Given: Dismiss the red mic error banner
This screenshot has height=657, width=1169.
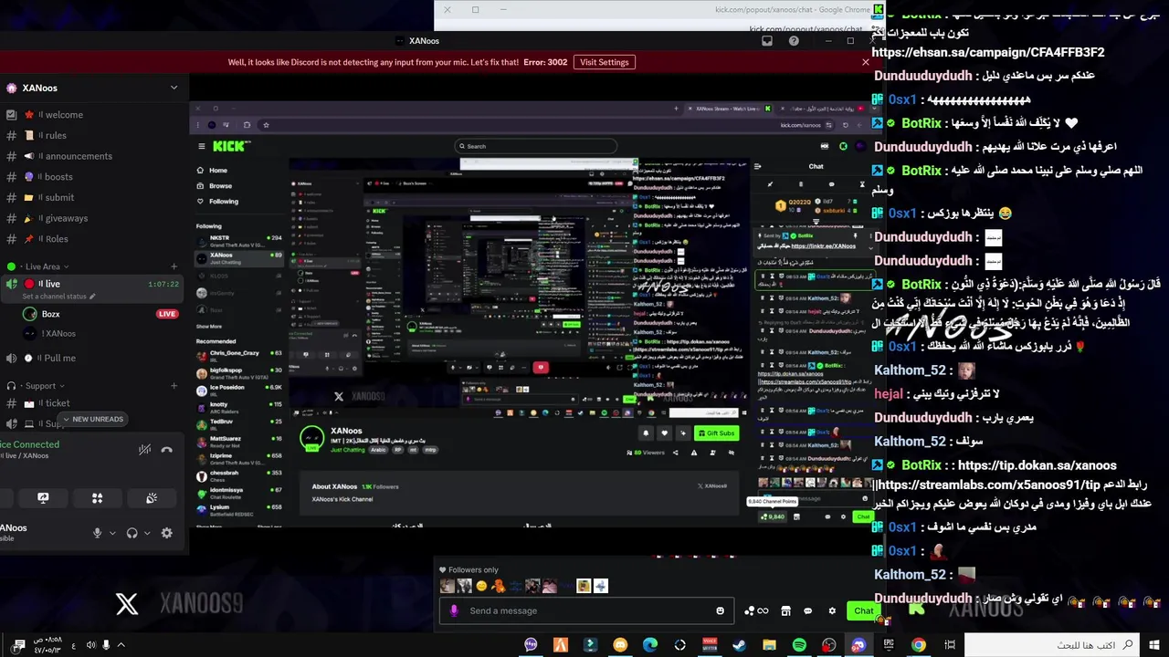Looking at the screenshot, I should (x=865, y=62).
